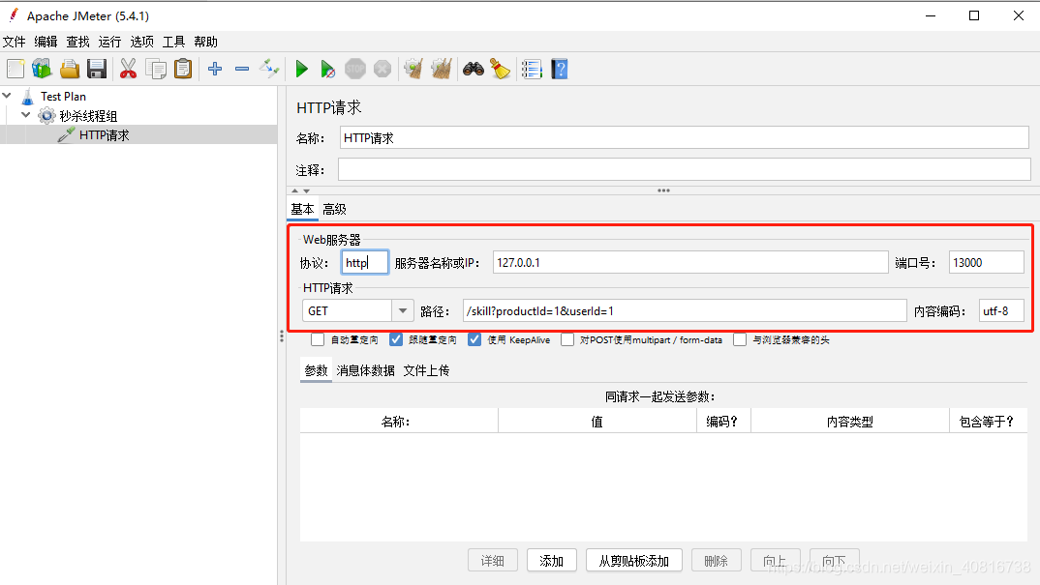
Task: Open Search with the binoculars icon
Action: pyautogui.click(x=473, y=69)
